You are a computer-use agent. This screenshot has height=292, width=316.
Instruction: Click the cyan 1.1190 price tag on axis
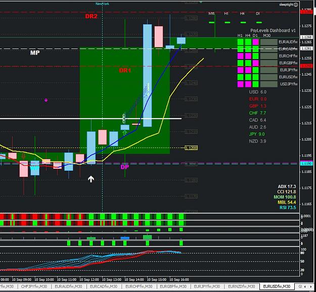tap(306, 164)
